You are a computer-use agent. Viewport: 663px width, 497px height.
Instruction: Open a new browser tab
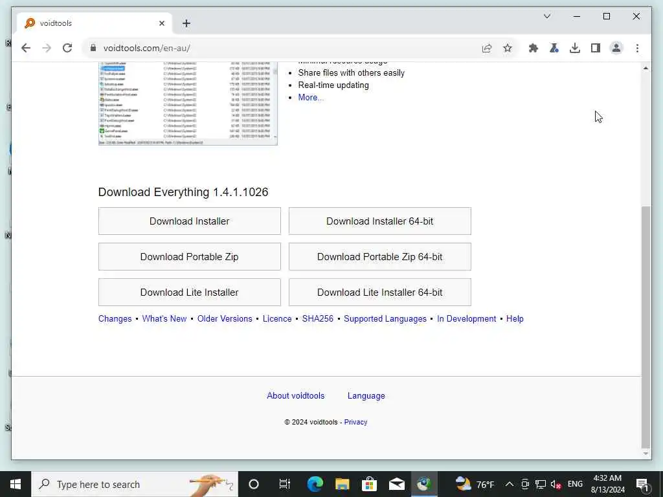tap(186, 23)
